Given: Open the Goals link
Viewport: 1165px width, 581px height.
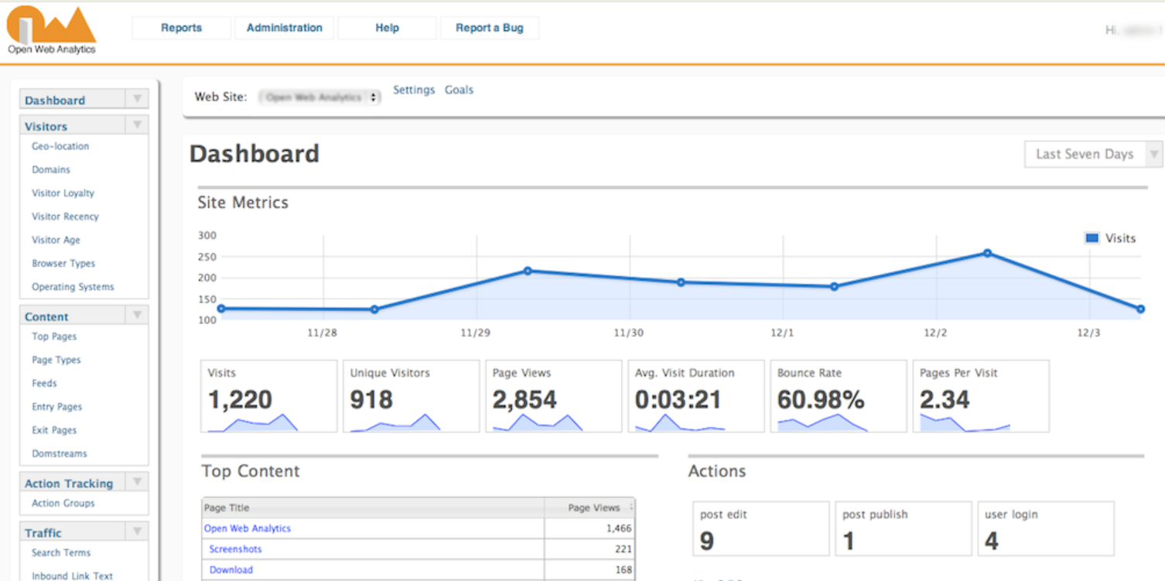Looking at the screenshot, I should [459, 90].
